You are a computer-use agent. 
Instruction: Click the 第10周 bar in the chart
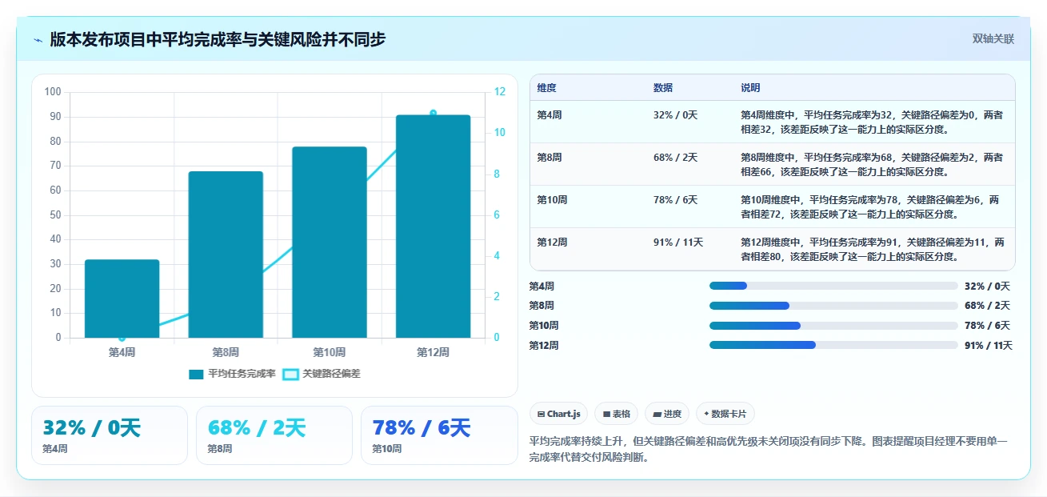point(330,242)
